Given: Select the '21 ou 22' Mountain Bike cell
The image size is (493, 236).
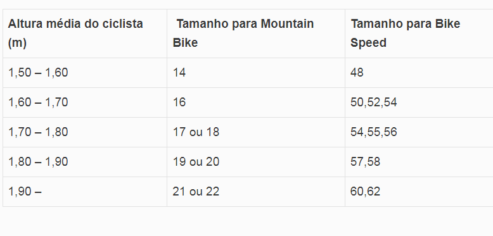Looking at the screenshot, I should [x=256, y=192].
